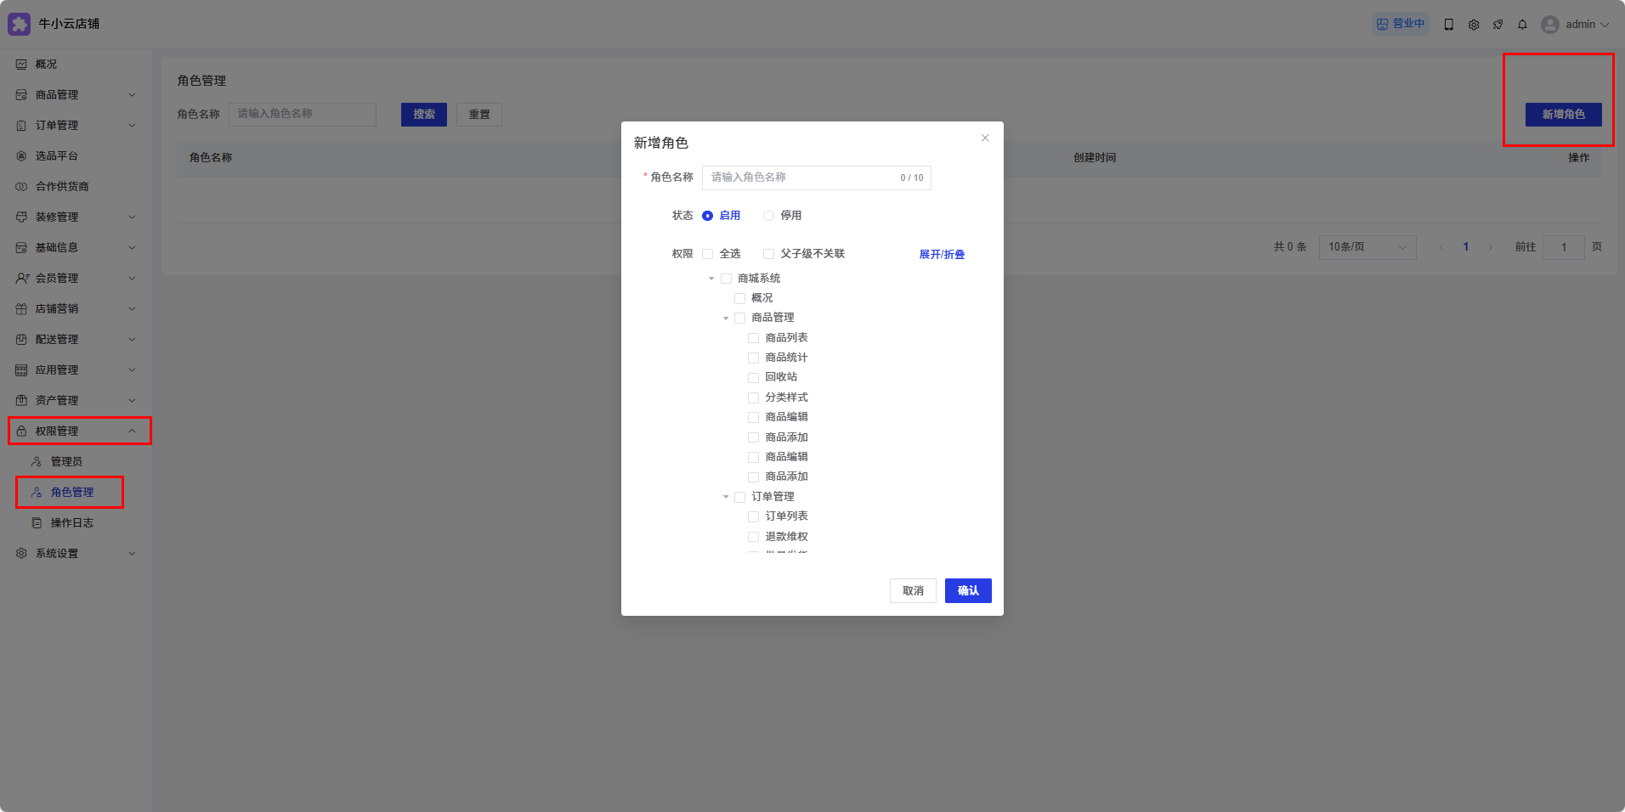Image resolution: width=1625 pixels, height=812 pixels.
Task: Click the 确认 button in dialog
Action: pyautogui.click(x=968, y=591)
